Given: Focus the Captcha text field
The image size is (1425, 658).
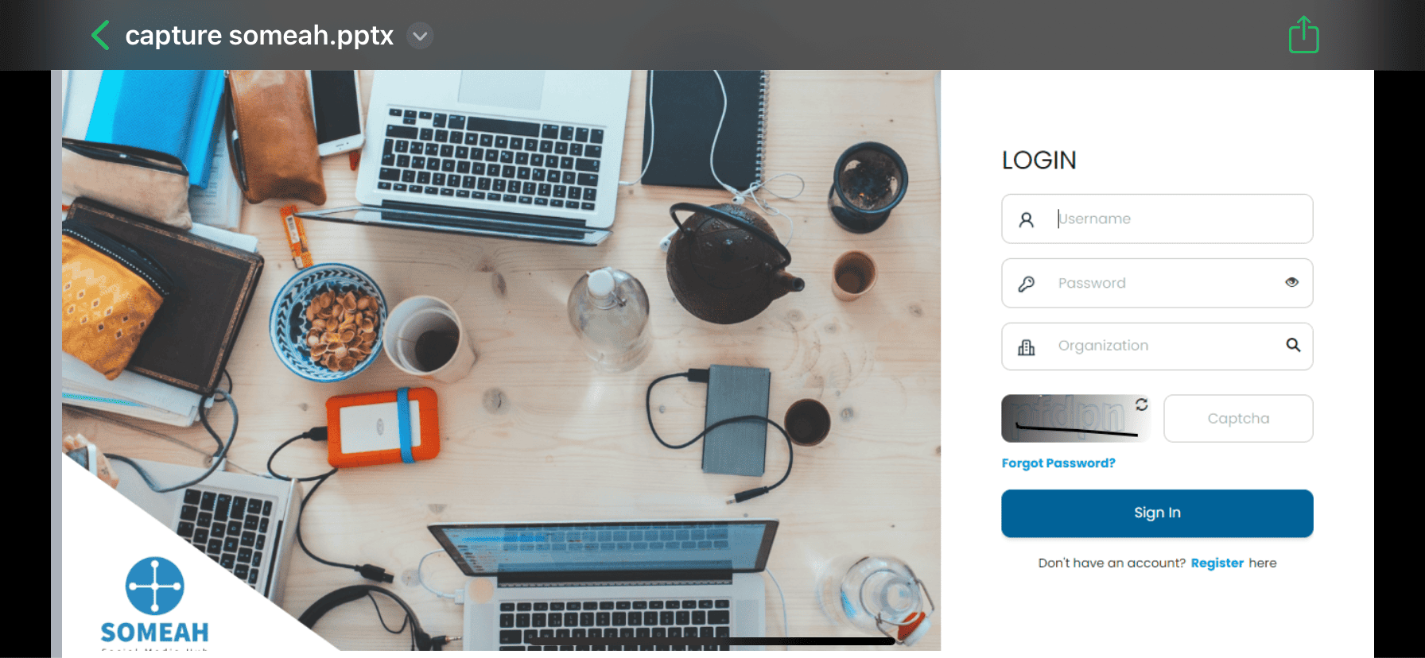Looking at the screenshot, I should [x=1238, y=419].
